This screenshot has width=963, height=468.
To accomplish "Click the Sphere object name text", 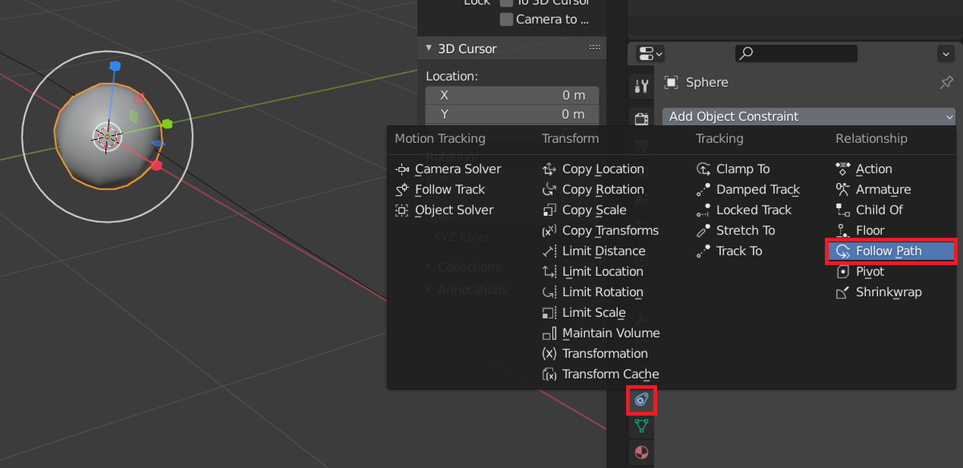I will pyautogui.click(x=707, y=82).
